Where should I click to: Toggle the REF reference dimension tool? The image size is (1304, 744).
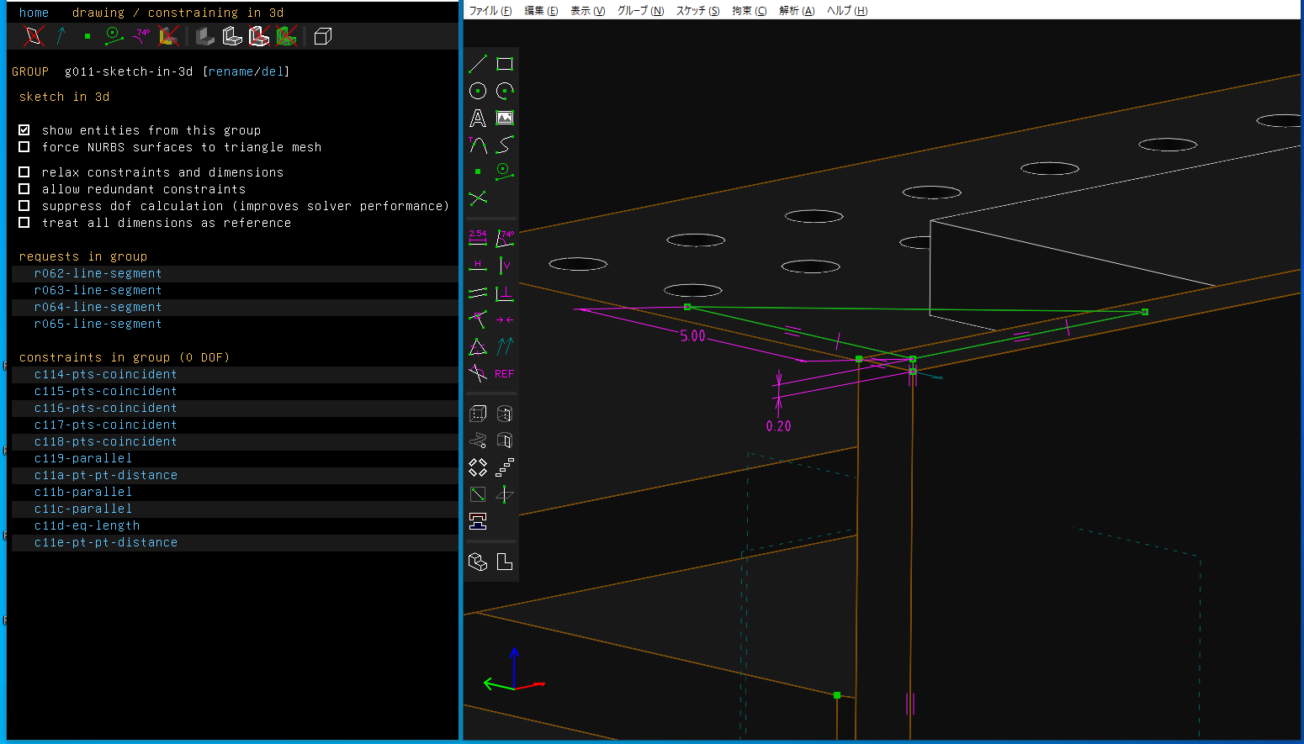click(x=505, y=374)
